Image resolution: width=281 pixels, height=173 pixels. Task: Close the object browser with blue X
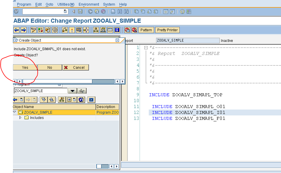tap(91, 100)
